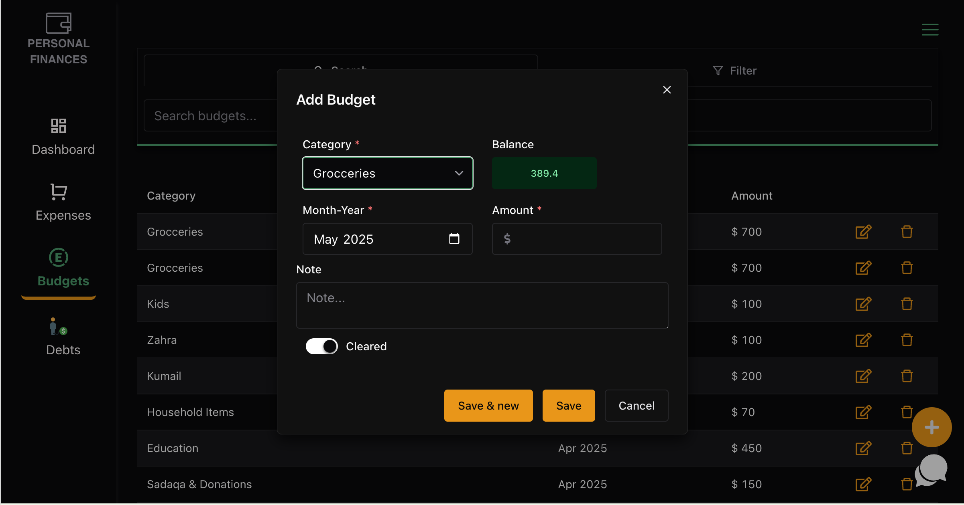
Task: Open the Filter options
Action: (734, 71)
